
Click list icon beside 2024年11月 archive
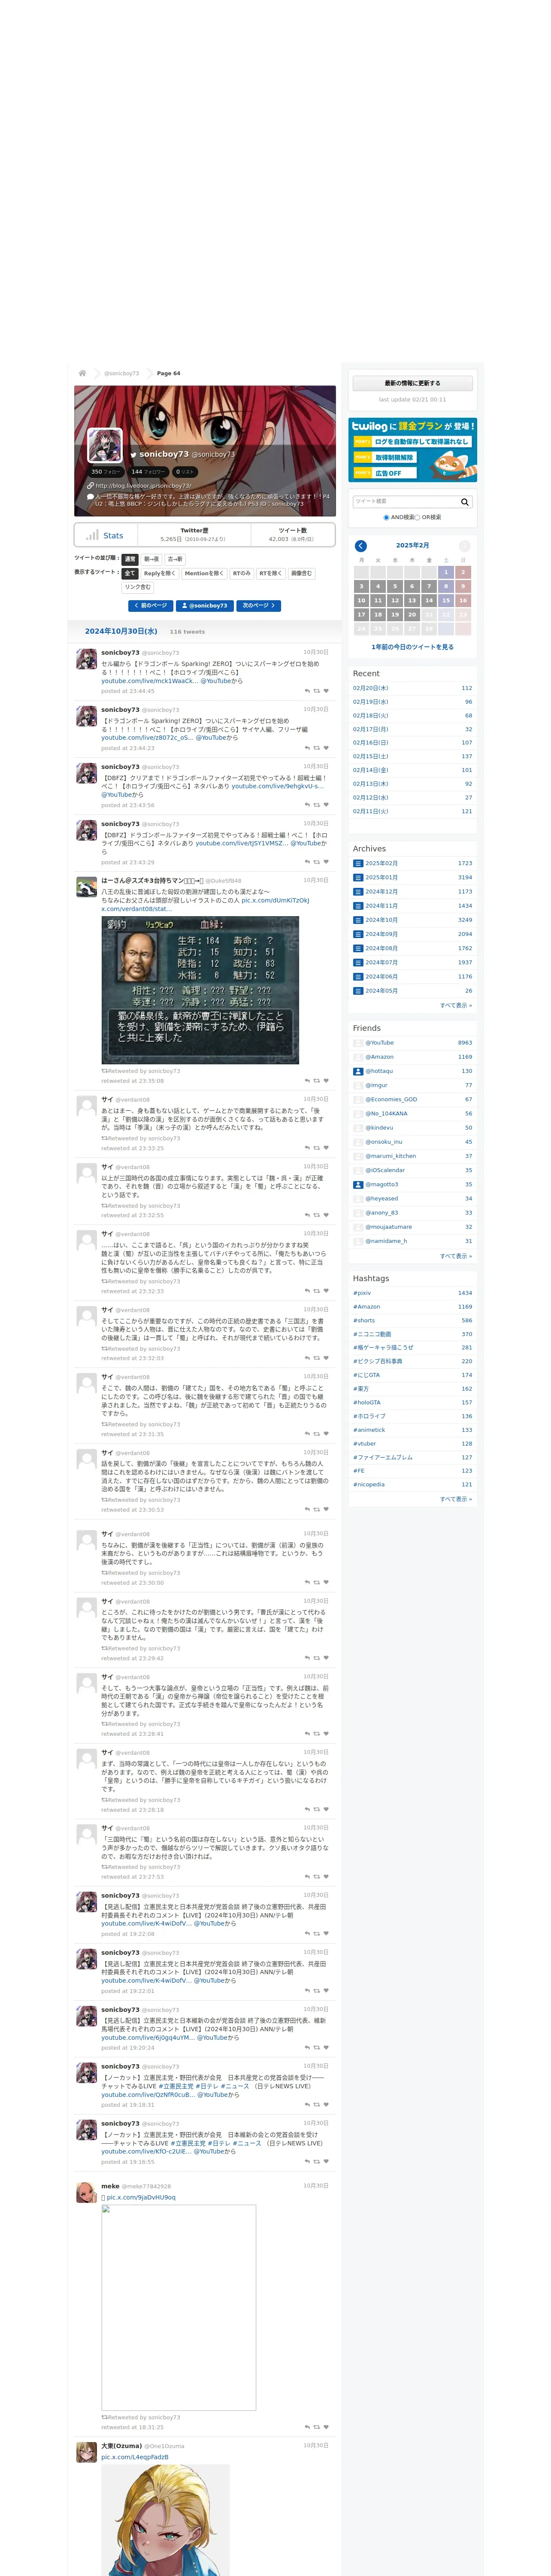coord(358,905)
